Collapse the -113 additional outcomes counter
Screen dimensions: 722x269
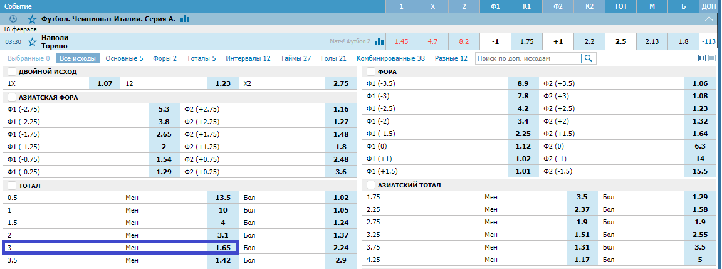pyautogui.click(x=709, y=41)
